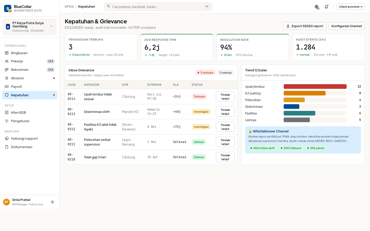Viewport: 370px width, 231px height.
Task: Click the language globe icon
Action: pos(317,7)
